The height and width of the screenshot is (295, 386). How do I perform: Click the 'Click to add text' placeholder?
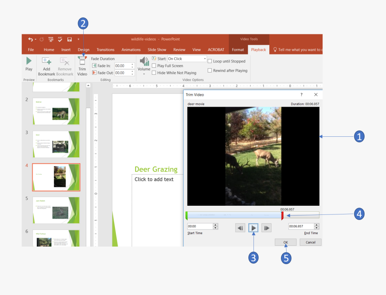tap(154, 179)
